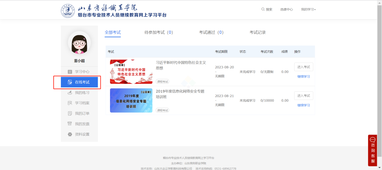Viewport: 382px width, 170px height.
Task: Click the 我的发票 invoice icon
Action: 70,124
